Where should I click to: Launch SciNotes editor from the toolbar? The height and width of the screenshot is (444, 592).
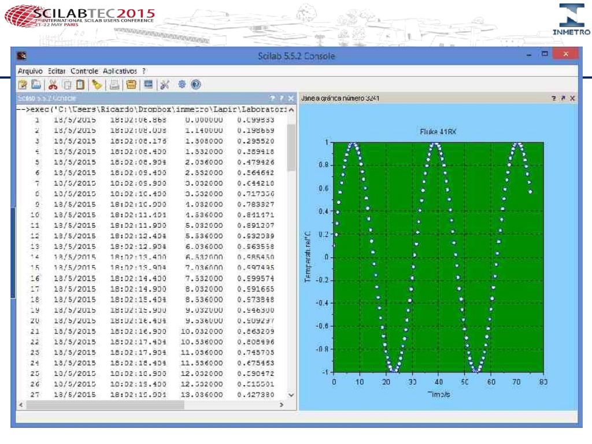click(x=23, y=85)
